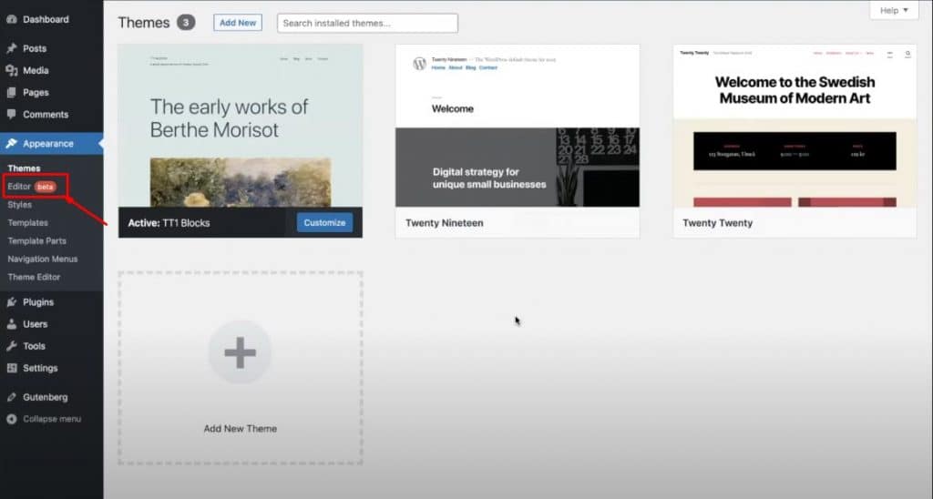Open the Editor beta submenu
The image size is (933, 499).
[x=32, y=187]
